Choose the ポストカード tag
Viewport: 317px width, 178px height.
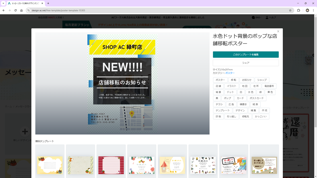(256, 98)
